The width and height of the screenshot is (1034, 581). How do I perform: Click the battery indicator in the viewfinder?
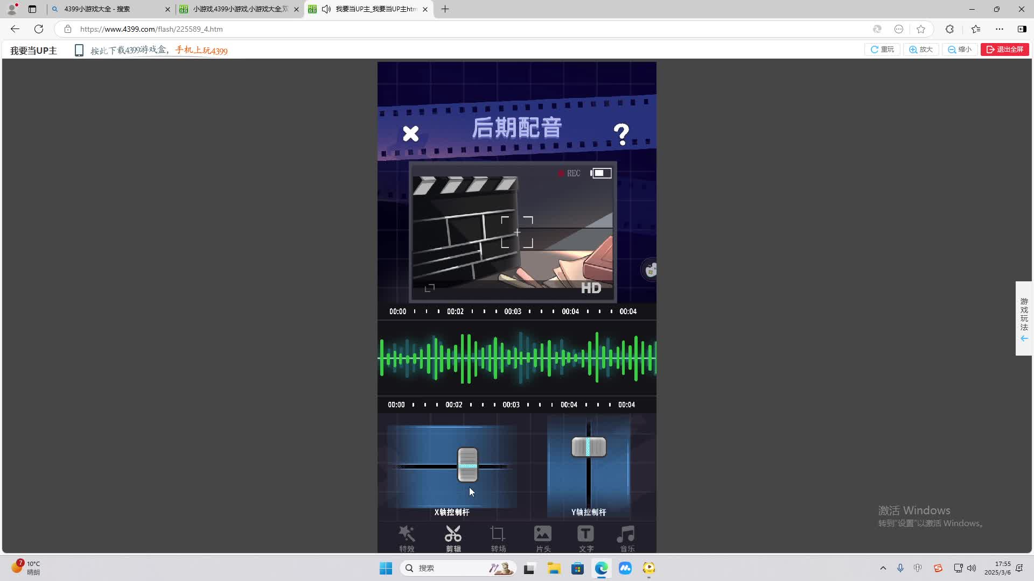[601, 173]
